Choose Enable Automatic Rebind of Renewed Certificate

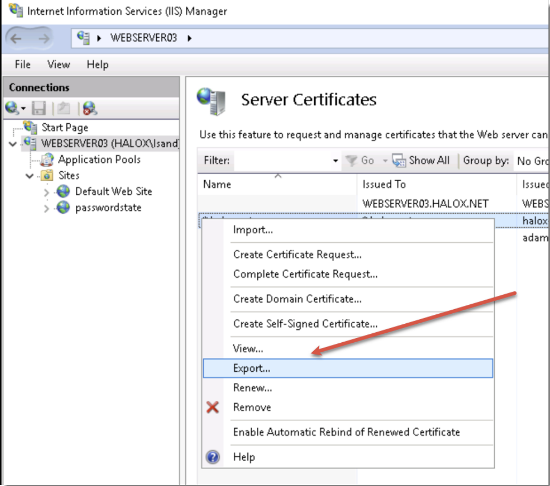point(348,432)
